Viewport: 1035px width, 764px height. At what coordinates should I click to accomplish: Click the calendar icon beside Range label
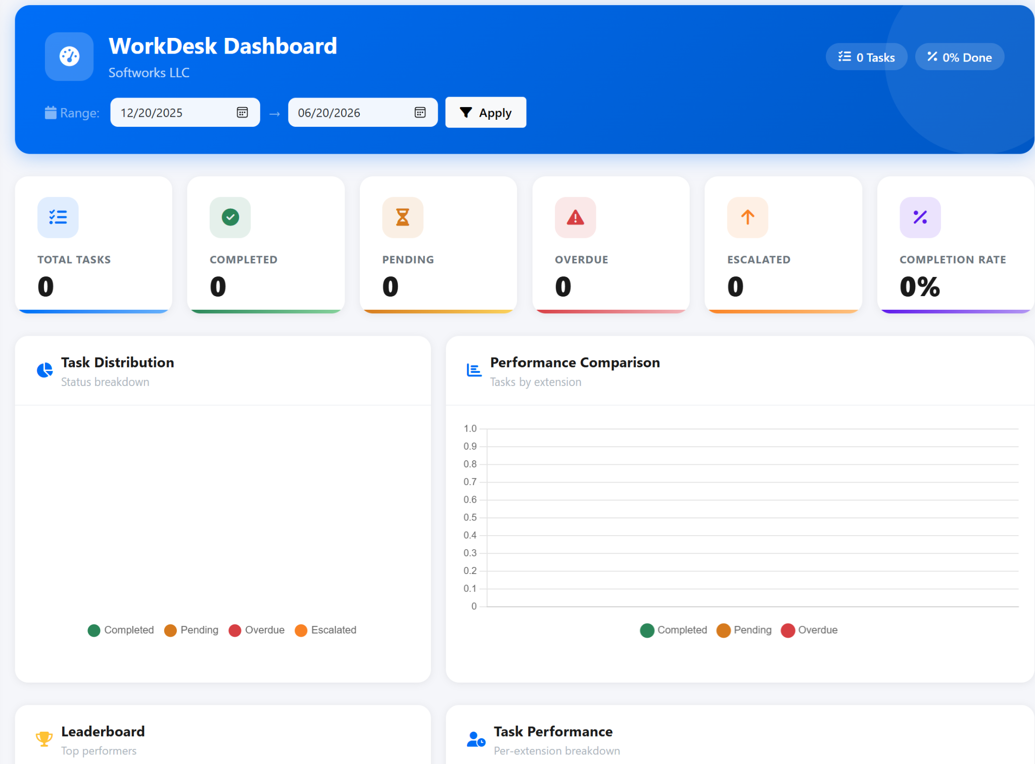pos(51,113)
